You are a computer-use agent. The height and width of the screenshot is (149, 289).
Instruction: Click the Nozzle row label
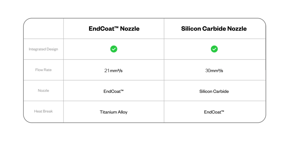click(43, 90)
